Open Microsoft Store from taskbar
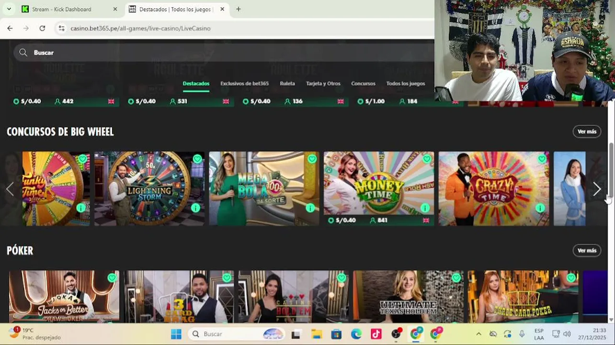 coord(336,334)
